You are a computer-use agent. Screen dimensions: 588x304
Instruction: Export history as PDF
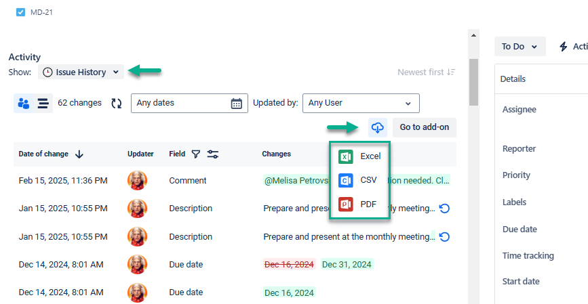click(x=357, y=204)
